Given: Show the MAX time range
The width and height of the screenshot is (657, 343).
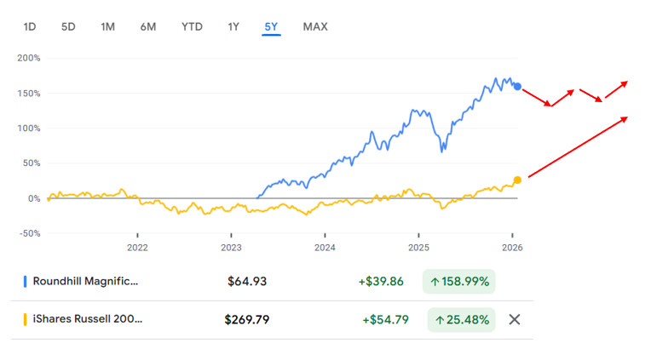Looking at the screenshot, I should point(315,26).
